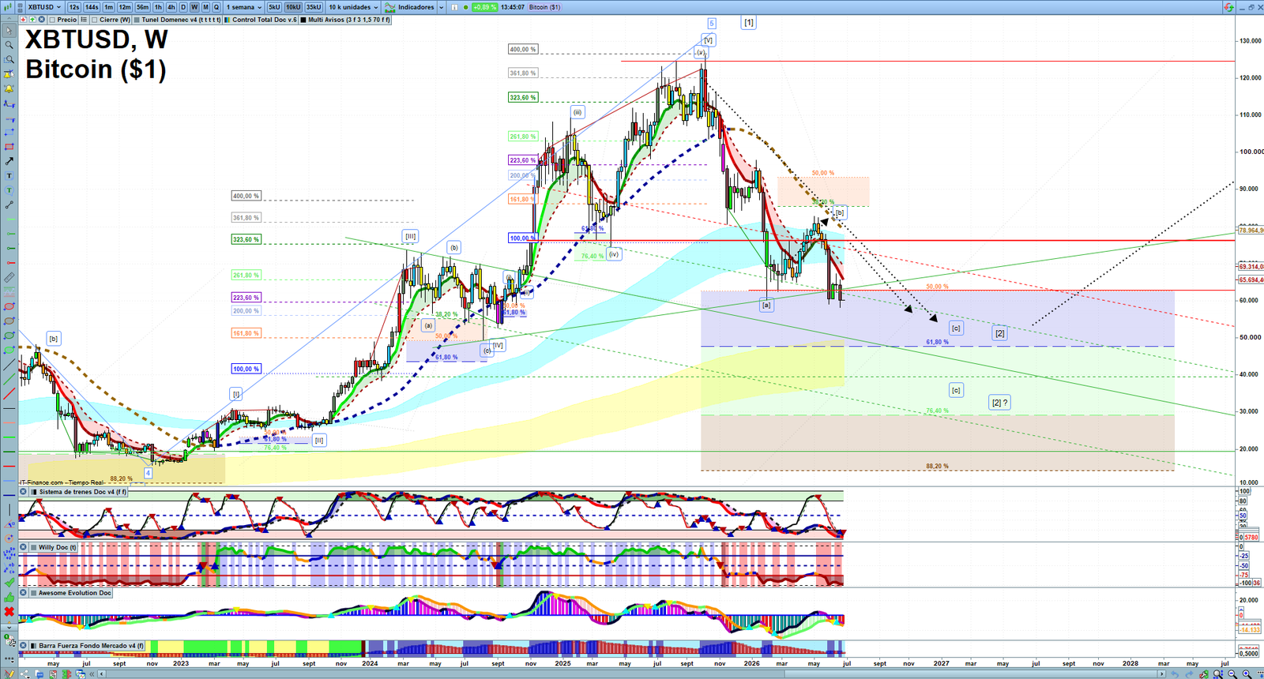Toggle the Cierre (W) checkbox
Image resolution: width=1264 pixels, height=679 pixels.
coord(94,20)
